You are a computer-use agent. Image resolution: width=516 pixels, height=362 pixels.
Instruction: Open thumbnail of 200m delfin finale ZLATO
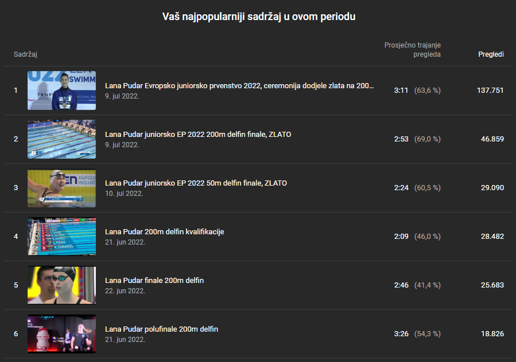61,139
